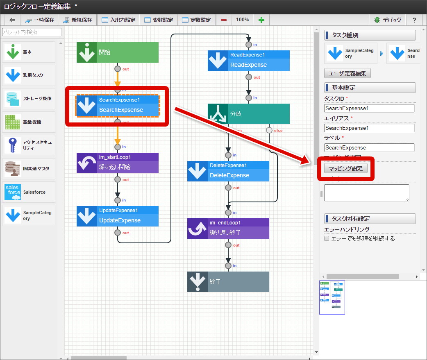
Task: Open the IM共通マスタ palette category
Action: 29,169
